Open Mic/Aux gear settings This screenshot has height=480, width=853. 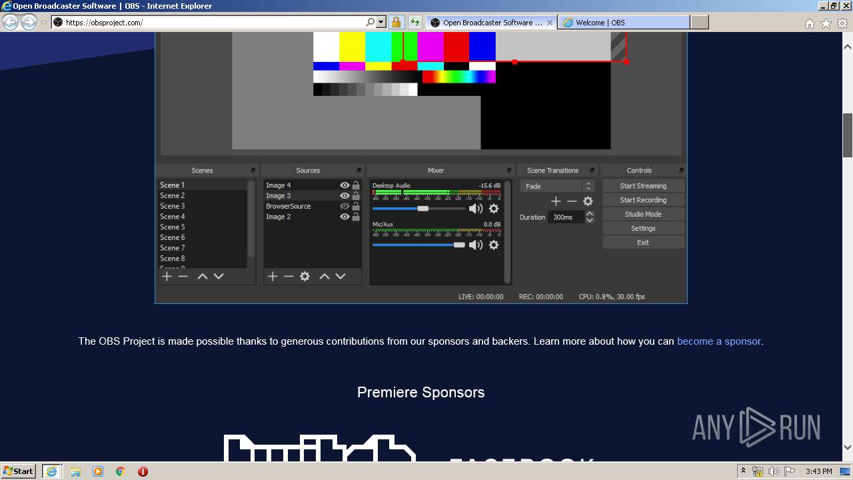[494, 245]
